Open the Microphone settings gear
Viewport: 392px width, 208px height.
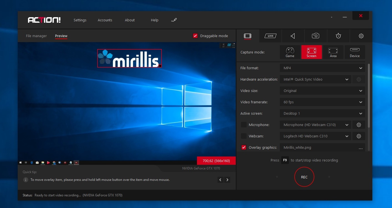[x=359, y=125]
